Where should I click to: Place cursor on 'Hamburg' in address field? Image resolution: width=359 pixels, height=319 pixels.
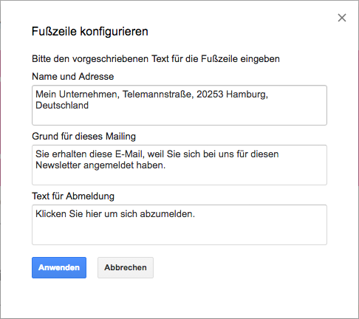tap(247, 95)
